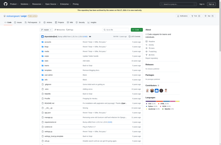The image size is (221, 145).
Task: Switch to the Insights tab
Action: [x=92, y=22]
